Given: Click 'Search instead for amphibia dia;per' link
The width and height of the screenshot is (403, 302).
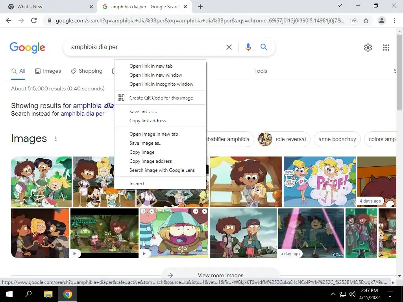Looking at the screenshot, I should pyautogui.click(x=83, y=114).
